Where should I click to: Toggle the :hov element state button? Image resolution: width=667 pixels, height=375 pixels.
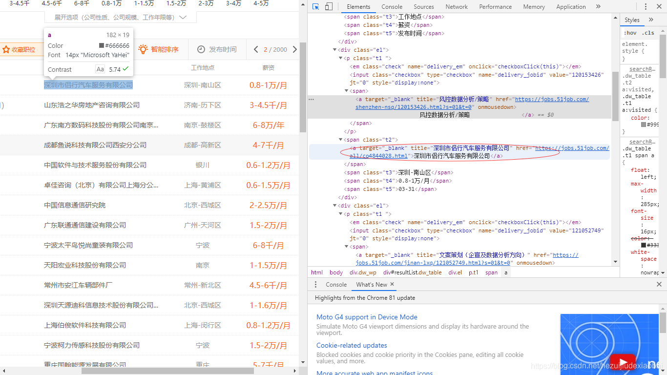pos(630,33)
